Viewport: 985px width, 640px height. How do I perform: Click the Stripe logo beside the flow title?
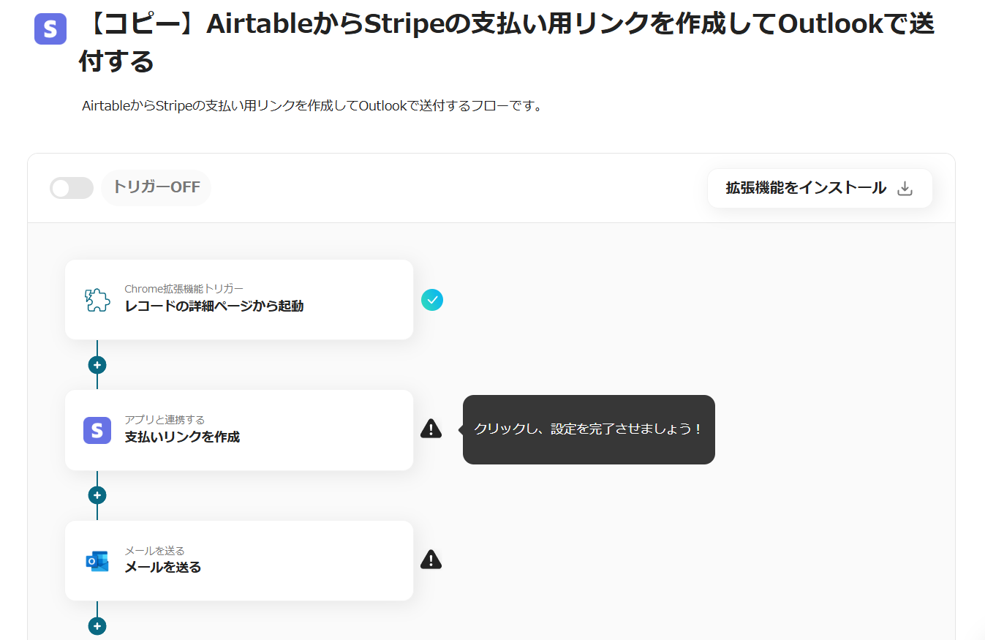[x=50, y=29]
